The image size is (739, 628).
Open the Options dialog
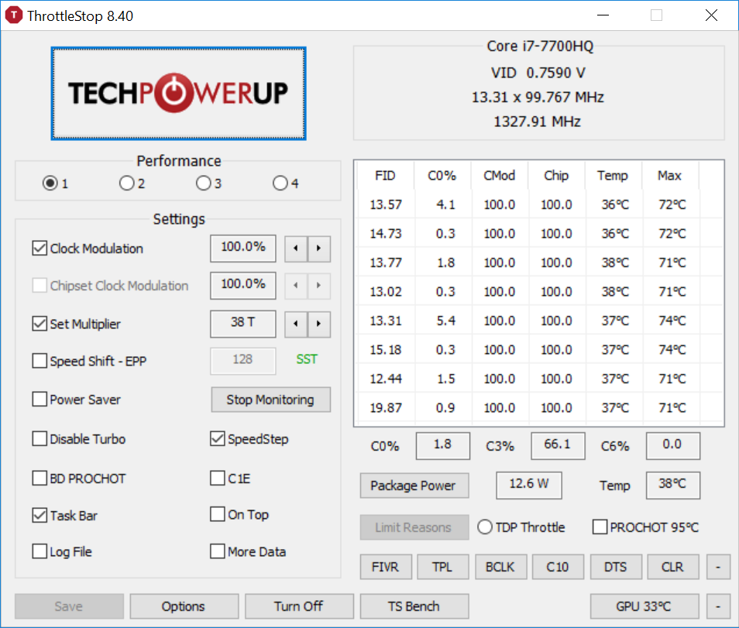(x=184, y=606)
